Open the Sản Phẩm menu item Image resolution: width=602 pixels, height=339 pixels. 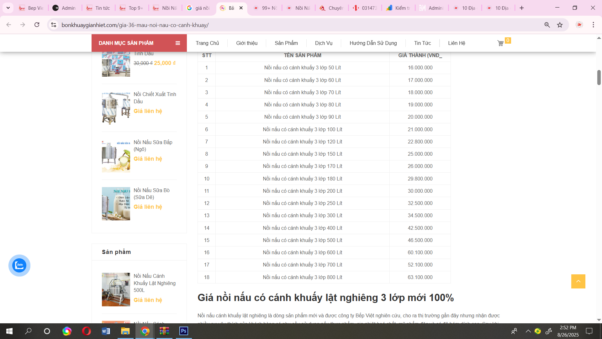point(286,43)
